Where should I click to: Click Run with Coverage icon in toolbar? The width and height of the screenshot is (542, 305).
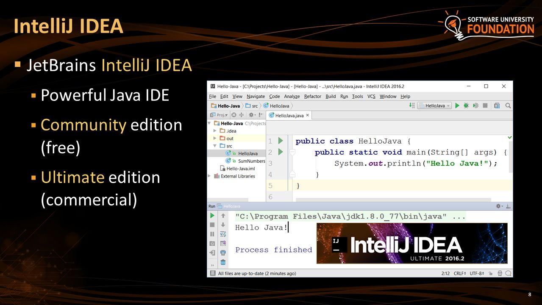point(475,105)
